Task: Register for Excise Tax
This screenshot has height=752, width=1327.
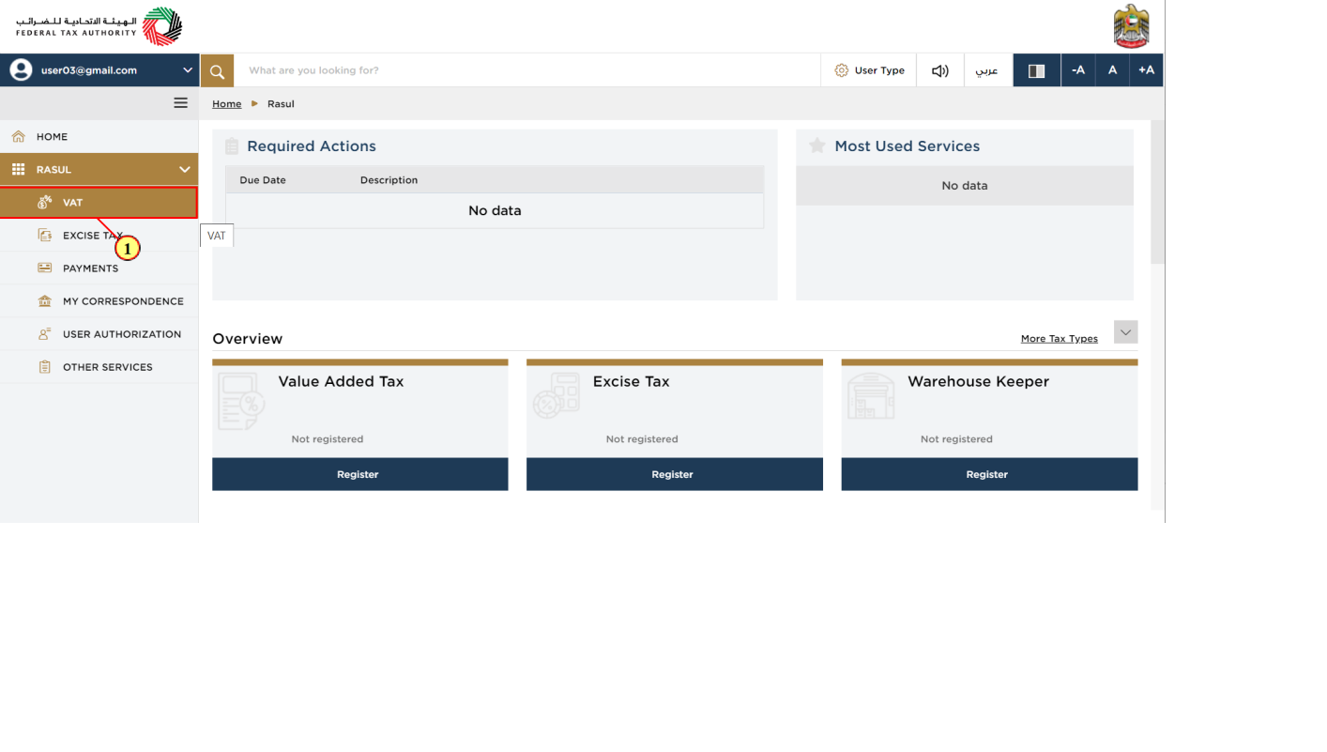Action: pyautogui.click(x=675, y=474)
